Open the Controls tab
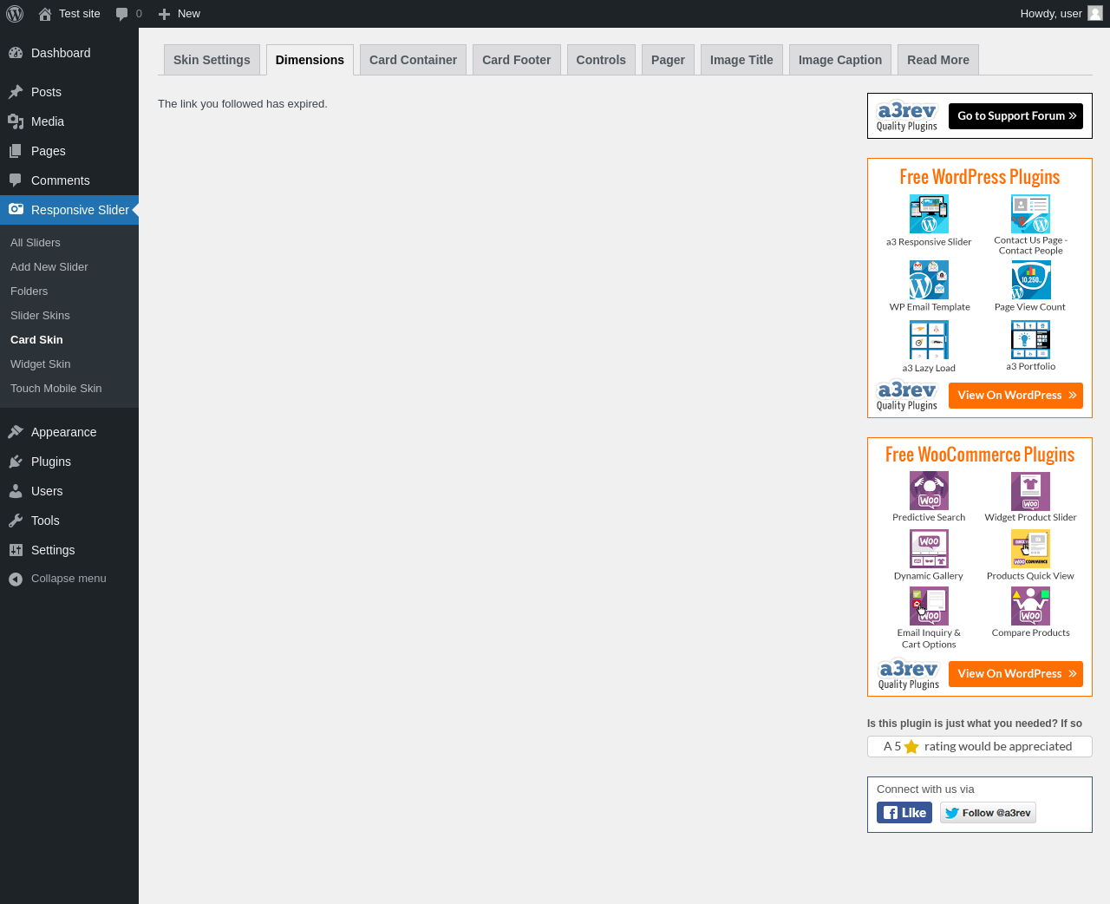This screenshot has width=1110, height=904. pyautogui.click(x=601, y=60)
